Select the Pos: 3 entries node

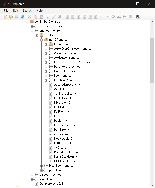click(x=63, y=76)
